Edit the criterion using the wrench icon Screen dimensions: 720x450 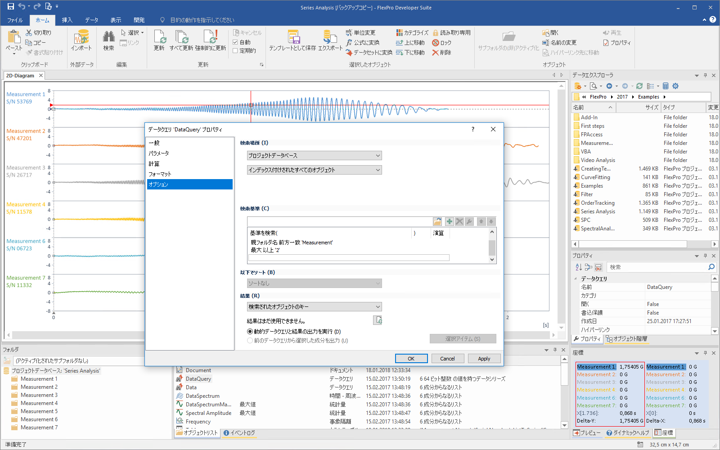point(469,221)
